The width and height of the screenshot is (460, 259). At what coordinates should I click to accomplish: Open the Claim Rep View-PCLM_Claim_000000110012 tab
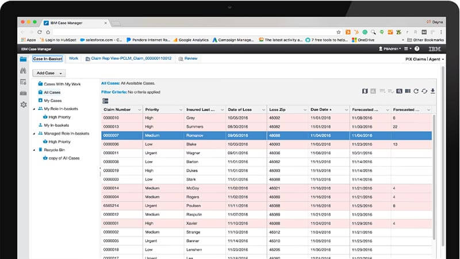click(x=128, y=59)
